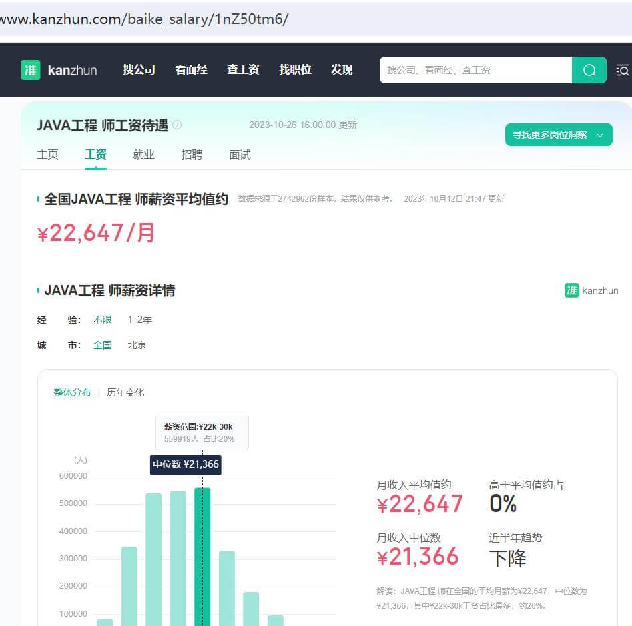
Task: Open the list-search icon beside search button
Action: tap(623, 70)
